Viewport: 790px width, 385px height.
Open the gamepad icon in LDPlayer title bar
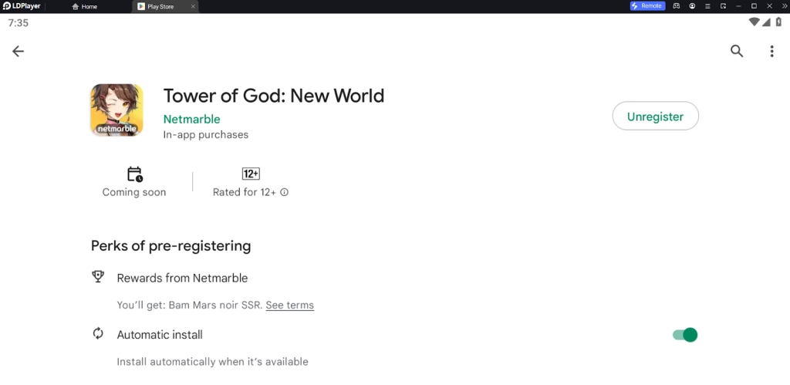[677, 6]
